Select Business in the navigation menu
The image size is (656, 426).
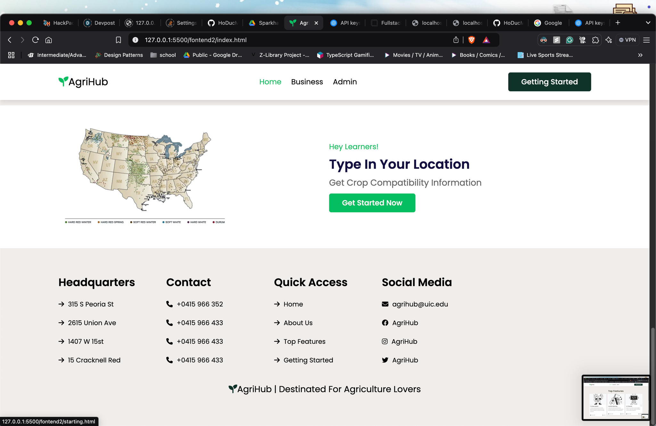coord(307,82)
